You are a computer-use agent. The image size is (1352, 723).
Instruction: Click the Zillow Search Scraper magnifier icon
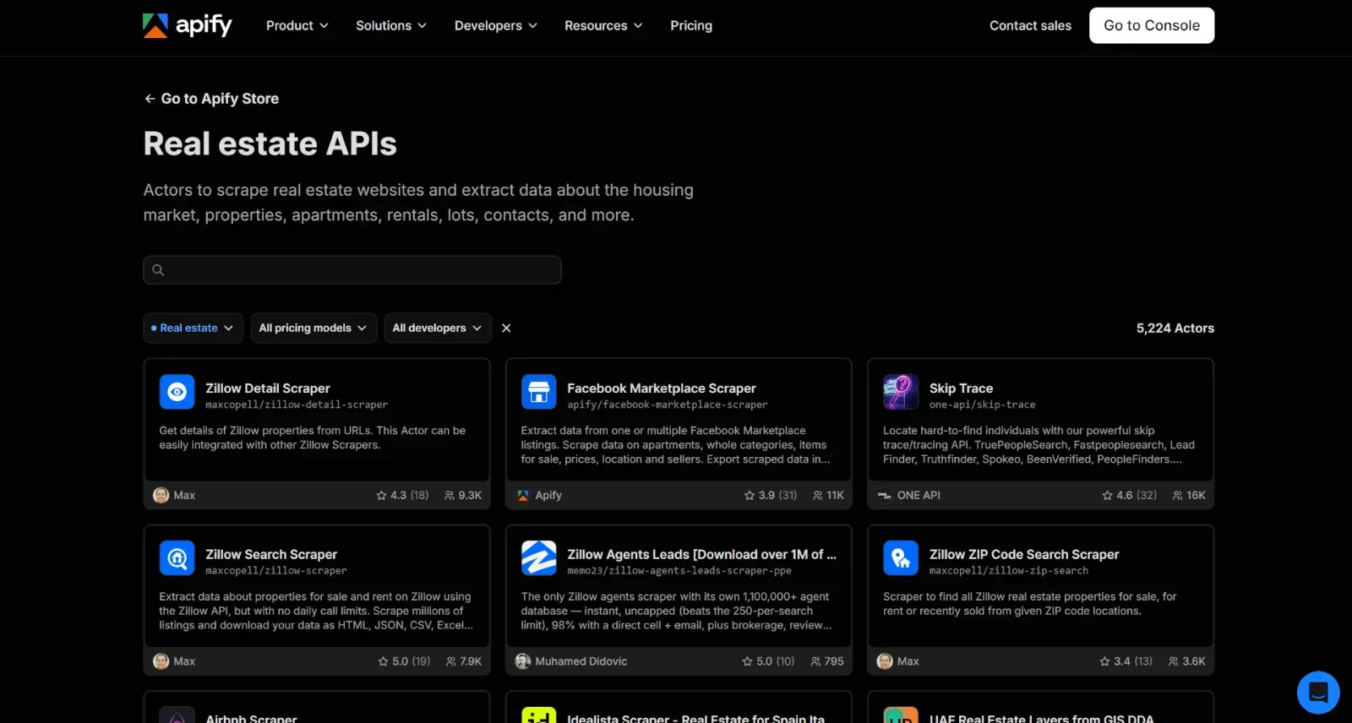(177, 558)
